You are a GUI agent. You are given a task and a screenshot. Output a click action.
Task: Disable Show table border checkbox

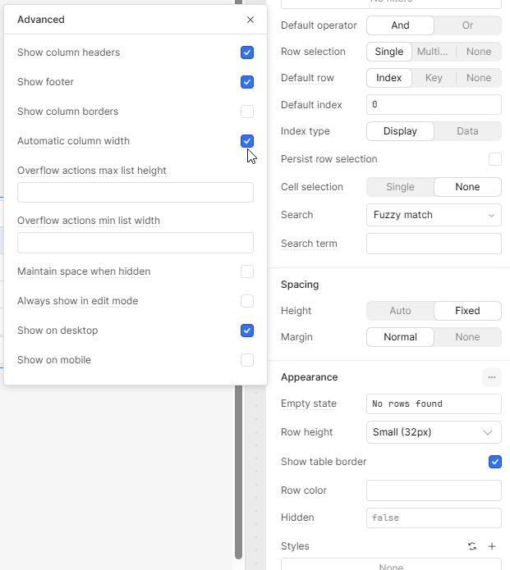tap(495, 462)
